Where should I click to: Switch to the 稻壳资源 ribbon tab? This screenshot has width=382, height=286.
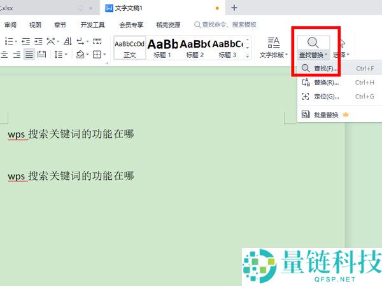(168, 25)
